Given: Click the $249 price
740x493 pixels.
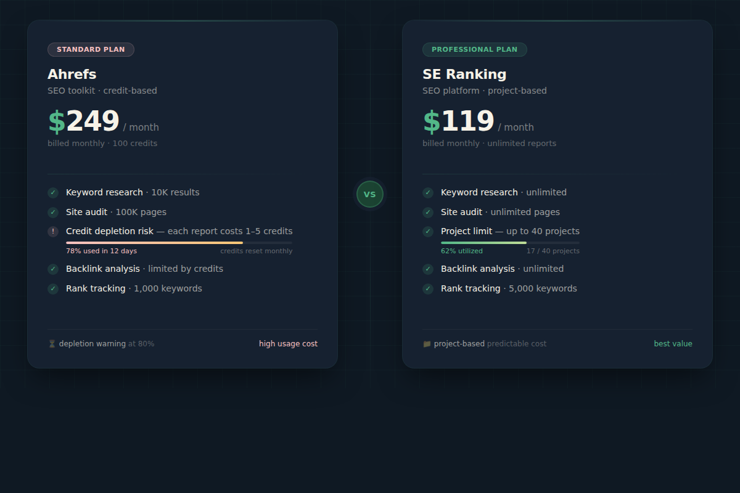Looking at the screenshot, I should (83, 121).
